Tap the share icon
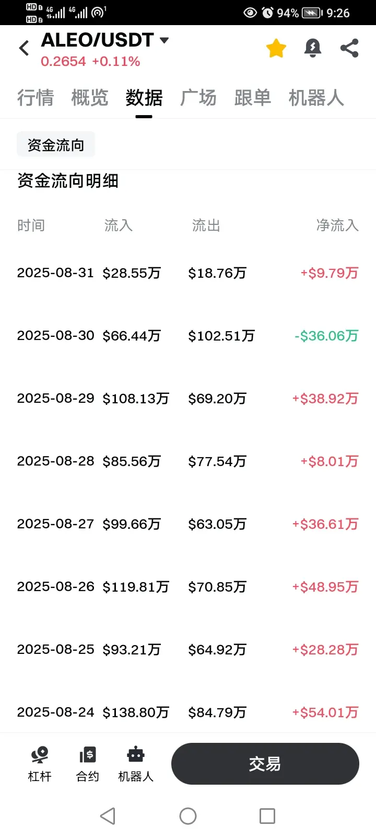 (349, 48)
